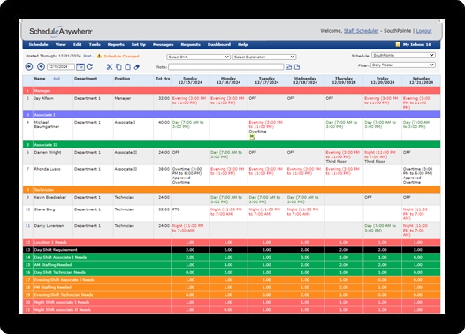The image size is (465, 334).
Task: Select Rhonda Lusso's Sunday Overtime cell
Action: click(190, 176)
